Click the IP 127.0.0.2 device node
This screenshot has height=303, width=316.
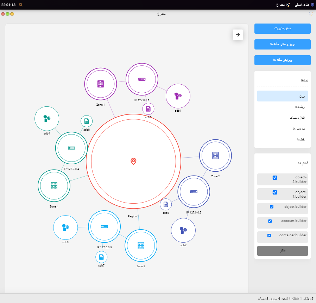pyautogui.click(x=194, y=192)
